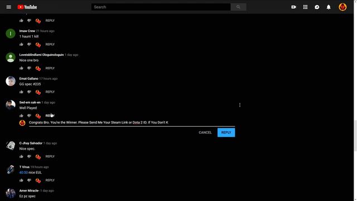Like Emat Gallano's comment

tap(21, 92)
